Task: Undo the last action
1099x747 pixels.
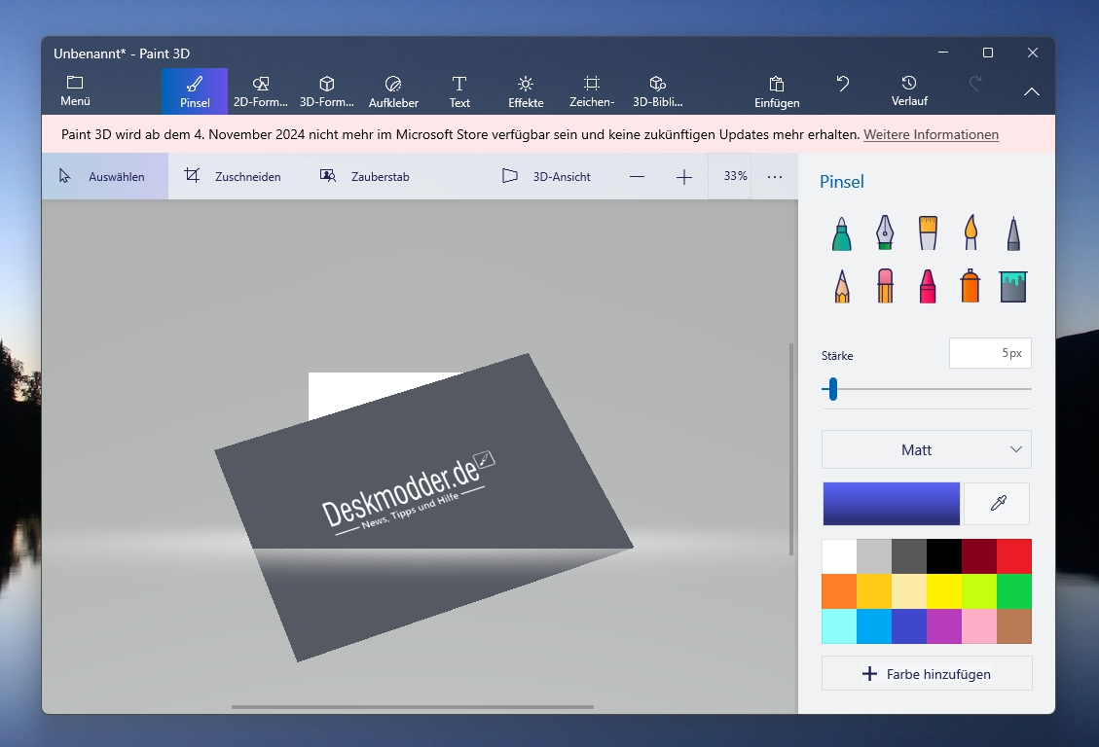Action: (x=842, y=84)
